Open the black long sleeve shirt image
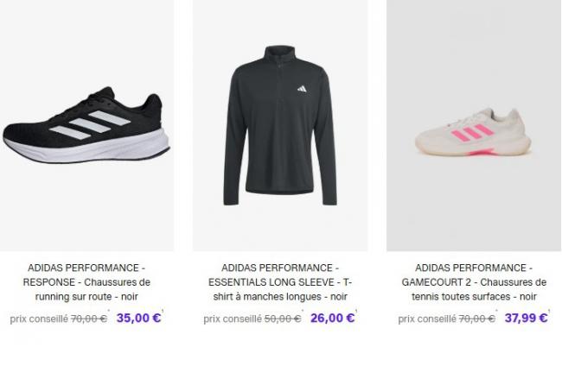The height and width of the screenshot is (366, 562). (280, 125)
